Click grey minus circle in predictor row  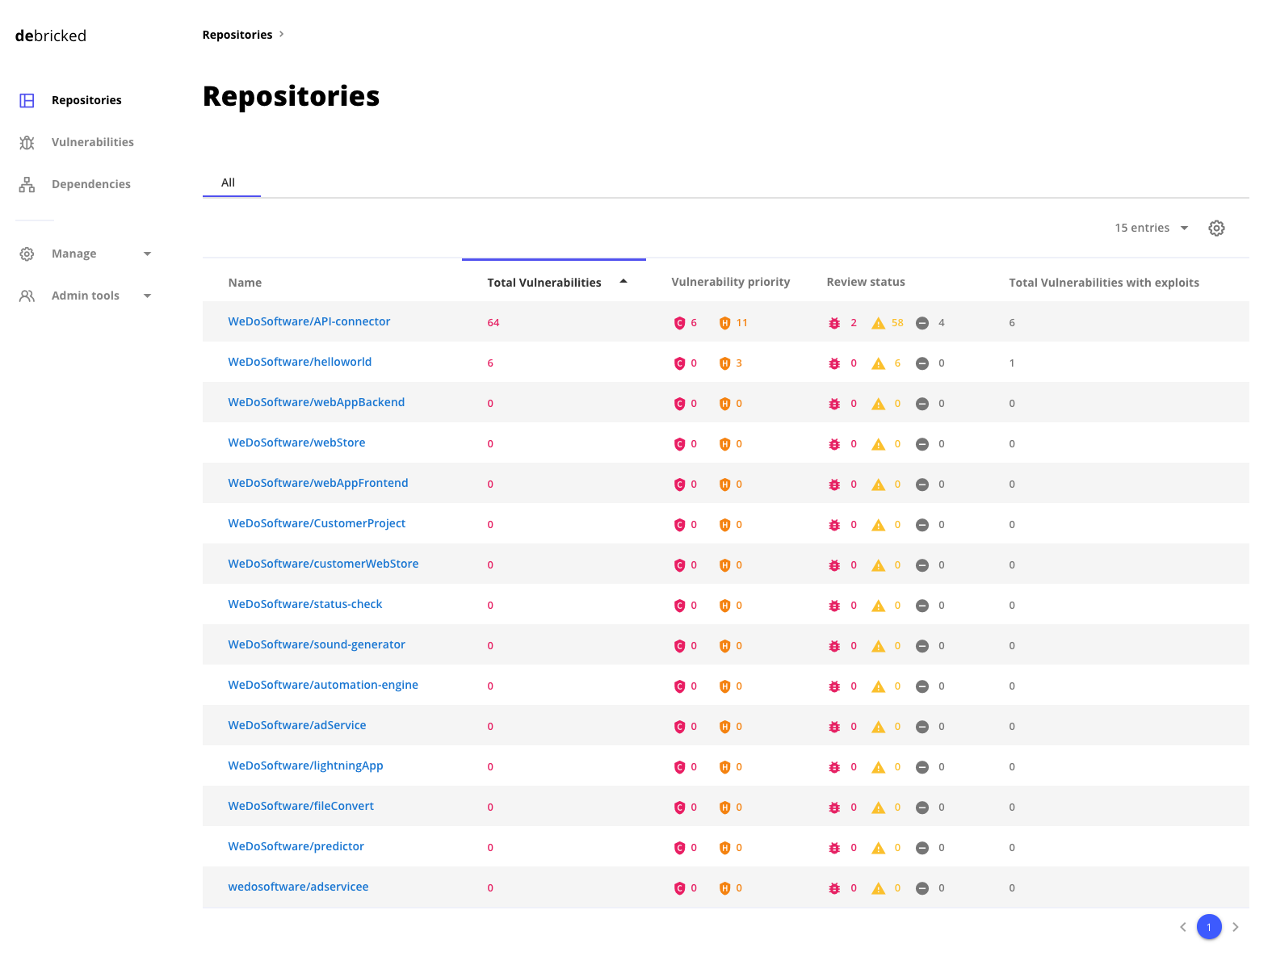click(x=921, y=848)
